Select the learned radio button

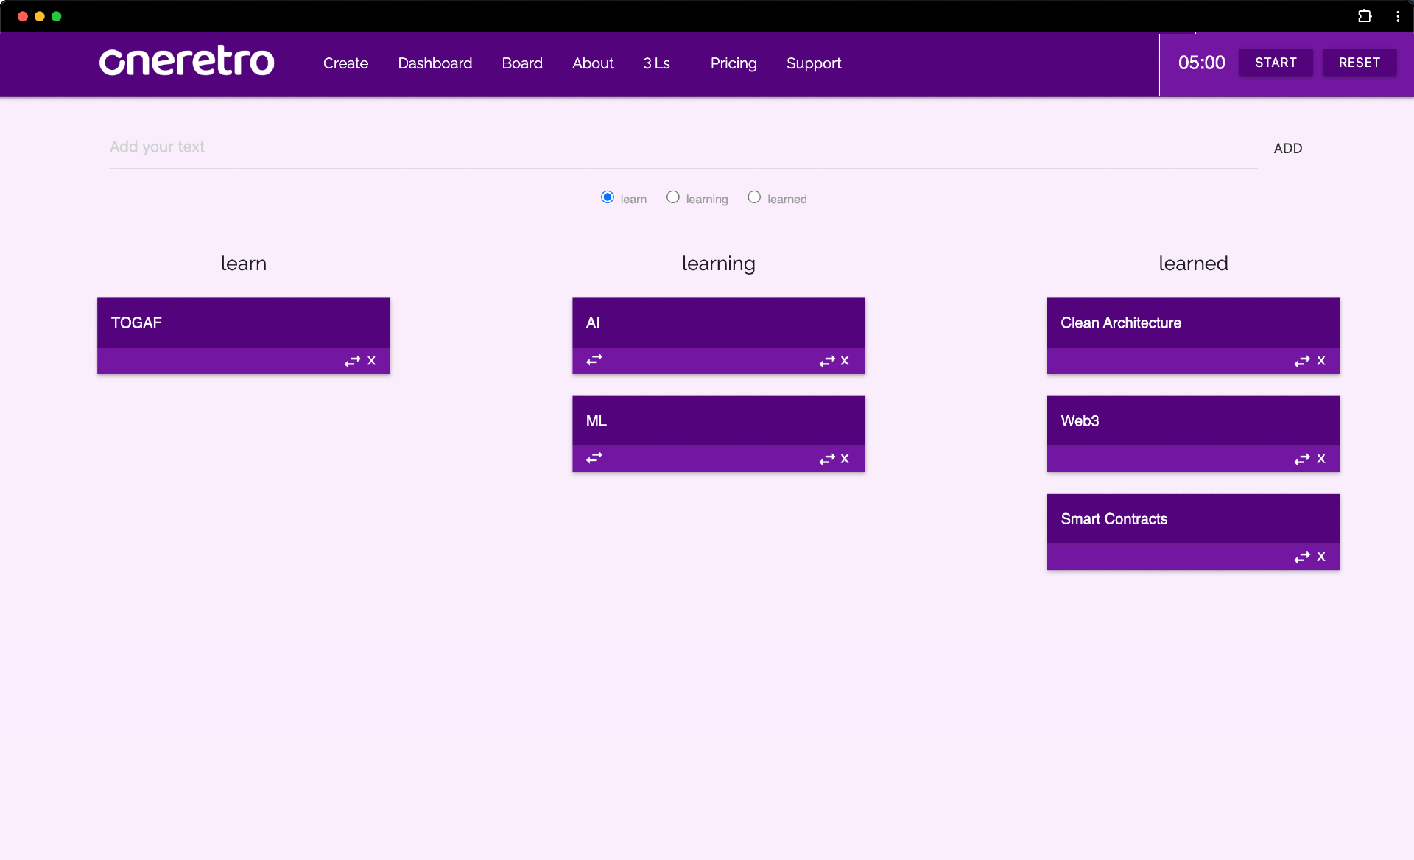click(754, 197)
